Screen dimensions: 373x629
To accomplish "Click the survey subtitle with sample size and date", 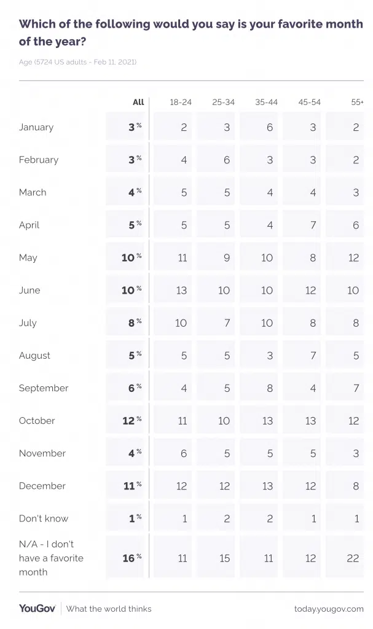I will pyautogui.click(x=77, y=62).
